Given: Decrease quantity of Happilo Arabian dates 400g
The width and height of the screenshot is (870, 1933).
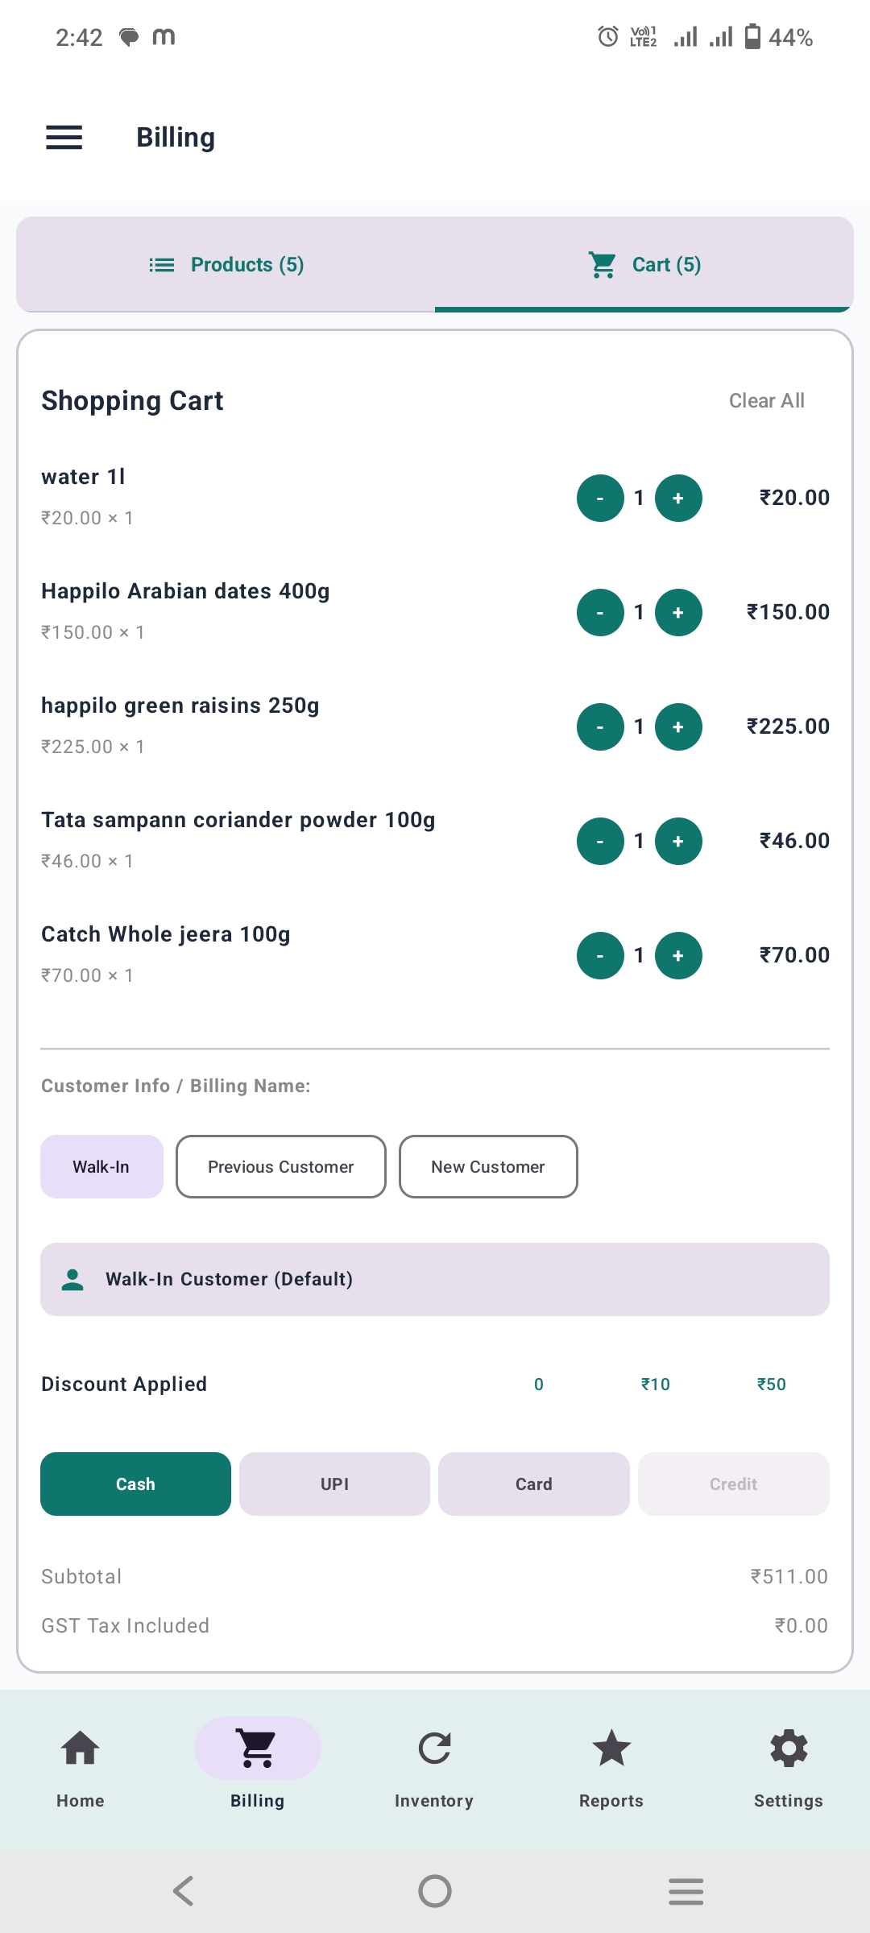Looking at the screenshot, I should (x=600, y=612).
